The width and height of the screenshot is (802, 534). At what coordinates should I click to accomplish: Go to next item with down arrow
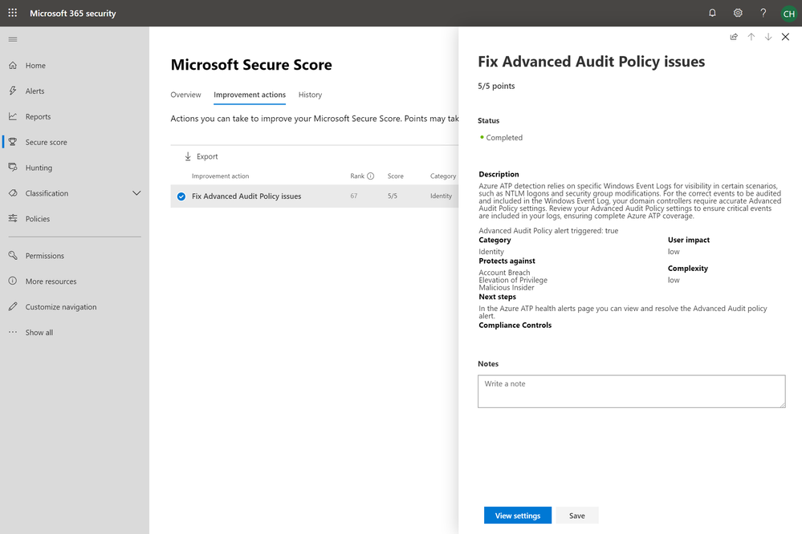[x=768, y=37]
